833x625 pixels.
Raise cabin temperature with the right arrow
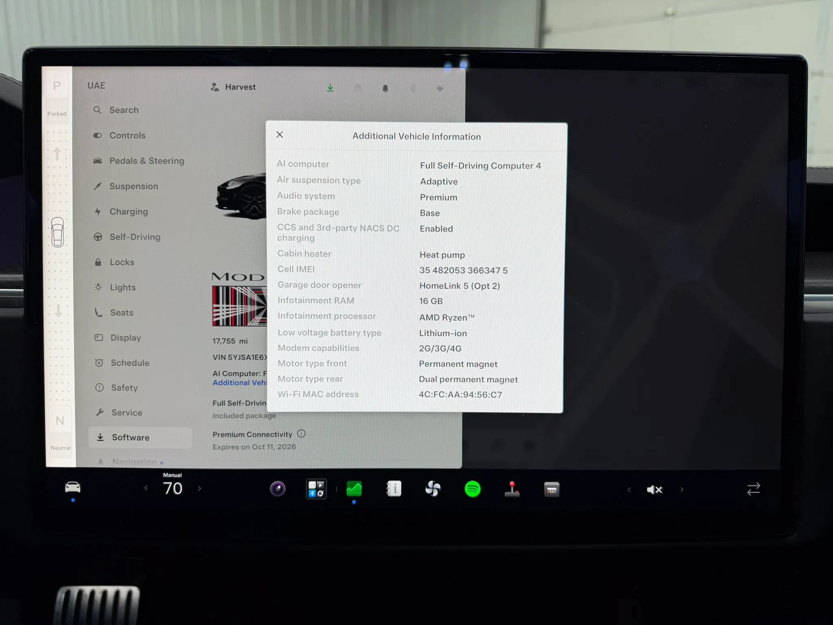pyautogui.click(x=199, y=488)
